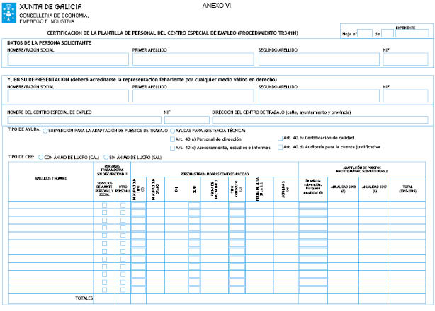
Task: Focus the representante NIF field
Action: point(405,96)
